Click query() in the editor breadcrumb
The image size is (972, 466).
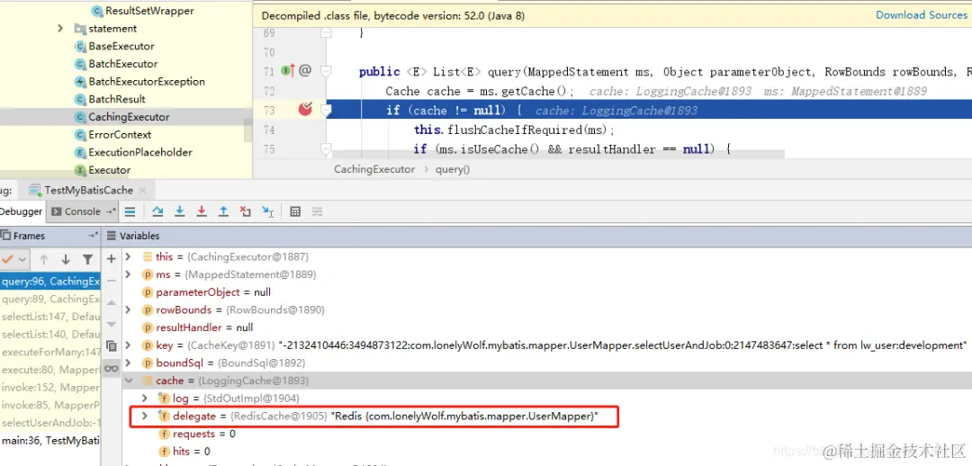point(453,169)
